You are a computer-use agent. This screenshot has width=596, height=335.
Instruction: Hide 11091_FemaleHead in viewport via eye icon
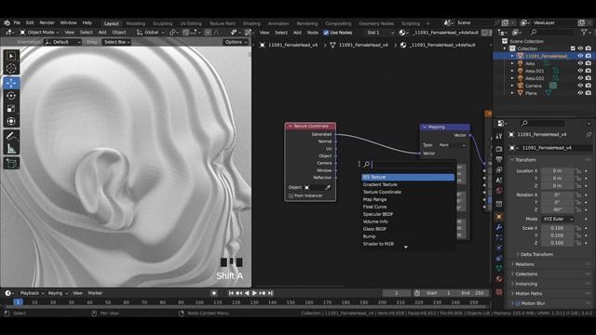coord(580,56)
